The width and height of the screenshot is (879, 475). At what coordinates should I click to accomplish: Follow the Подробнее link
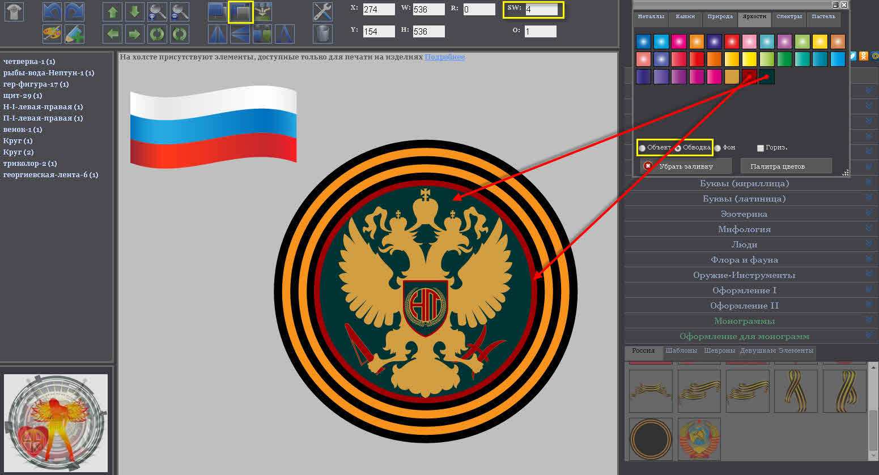(445, 57)
